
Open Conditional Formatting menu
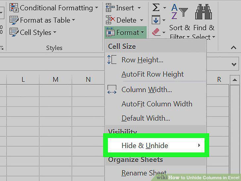click(54, 8)
